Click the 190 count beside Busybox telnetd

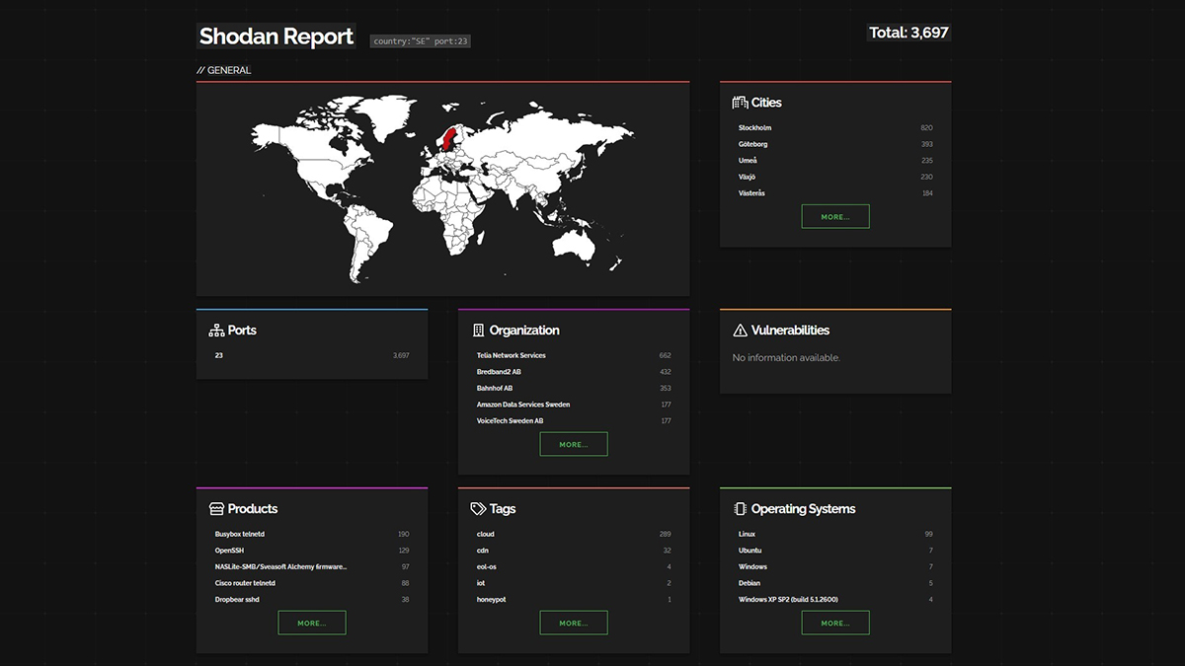pyautogui.click(x=403, y=534)
